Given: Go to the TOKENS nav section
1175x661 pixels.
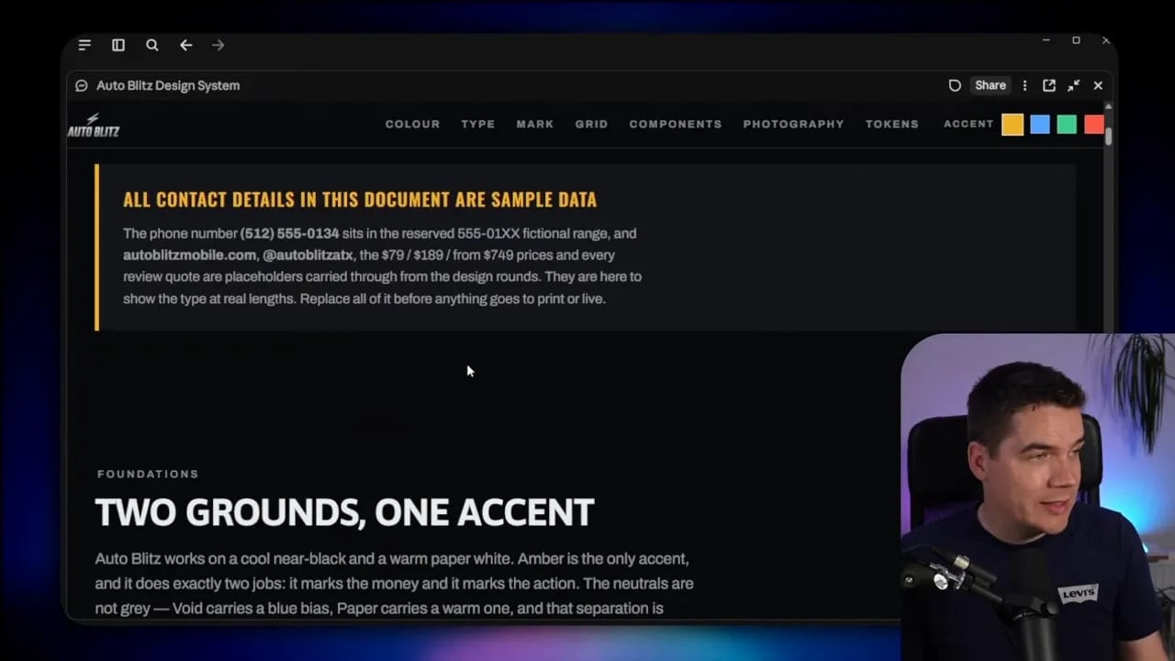Looking at the screenshot, I should coord(892,124).
